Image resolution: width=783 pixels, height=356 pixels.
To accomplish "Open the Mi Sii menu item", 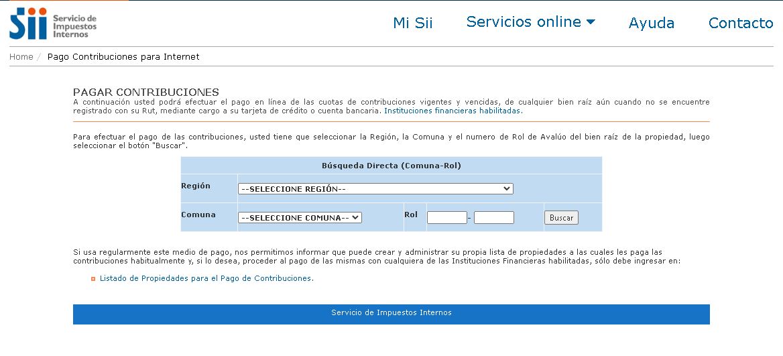I will point(412,23).
